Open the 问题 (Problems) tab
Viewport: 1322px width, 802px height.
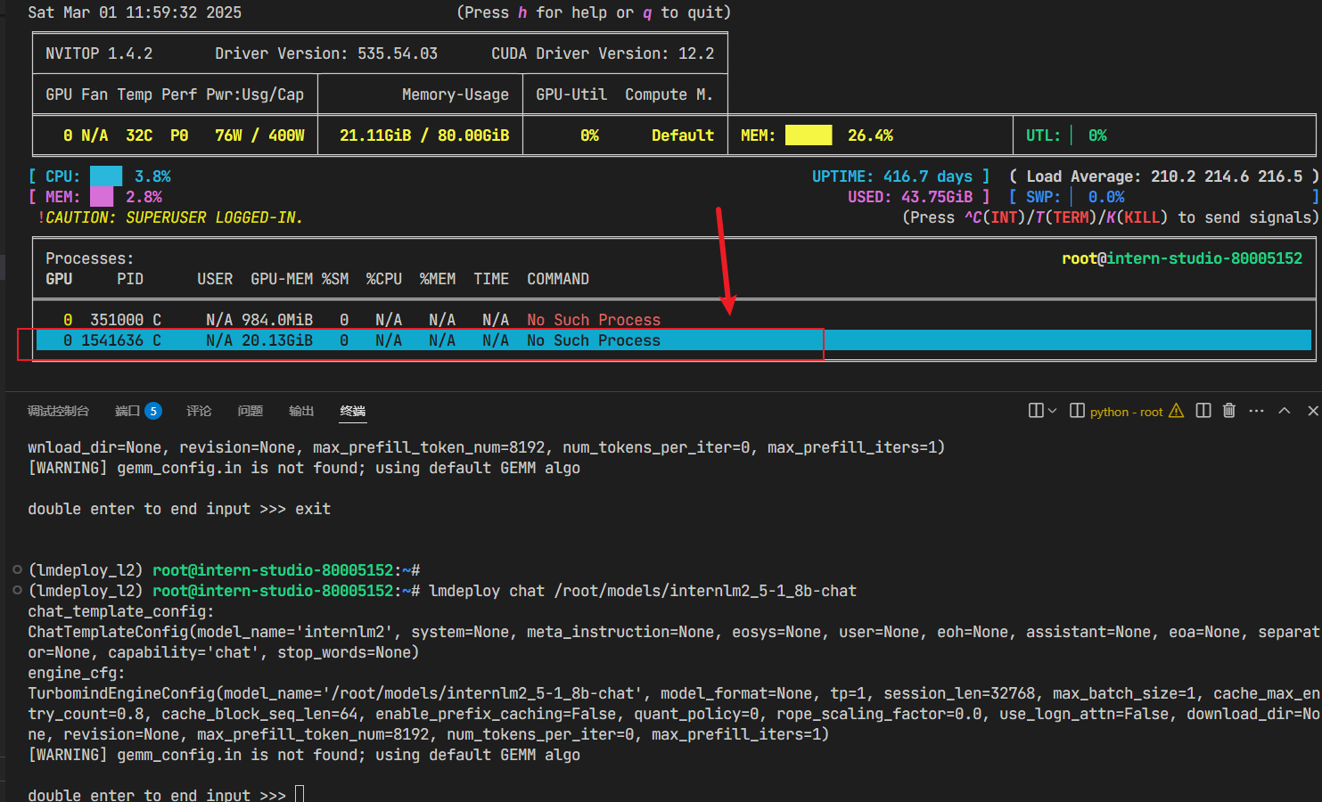point(250,411)
